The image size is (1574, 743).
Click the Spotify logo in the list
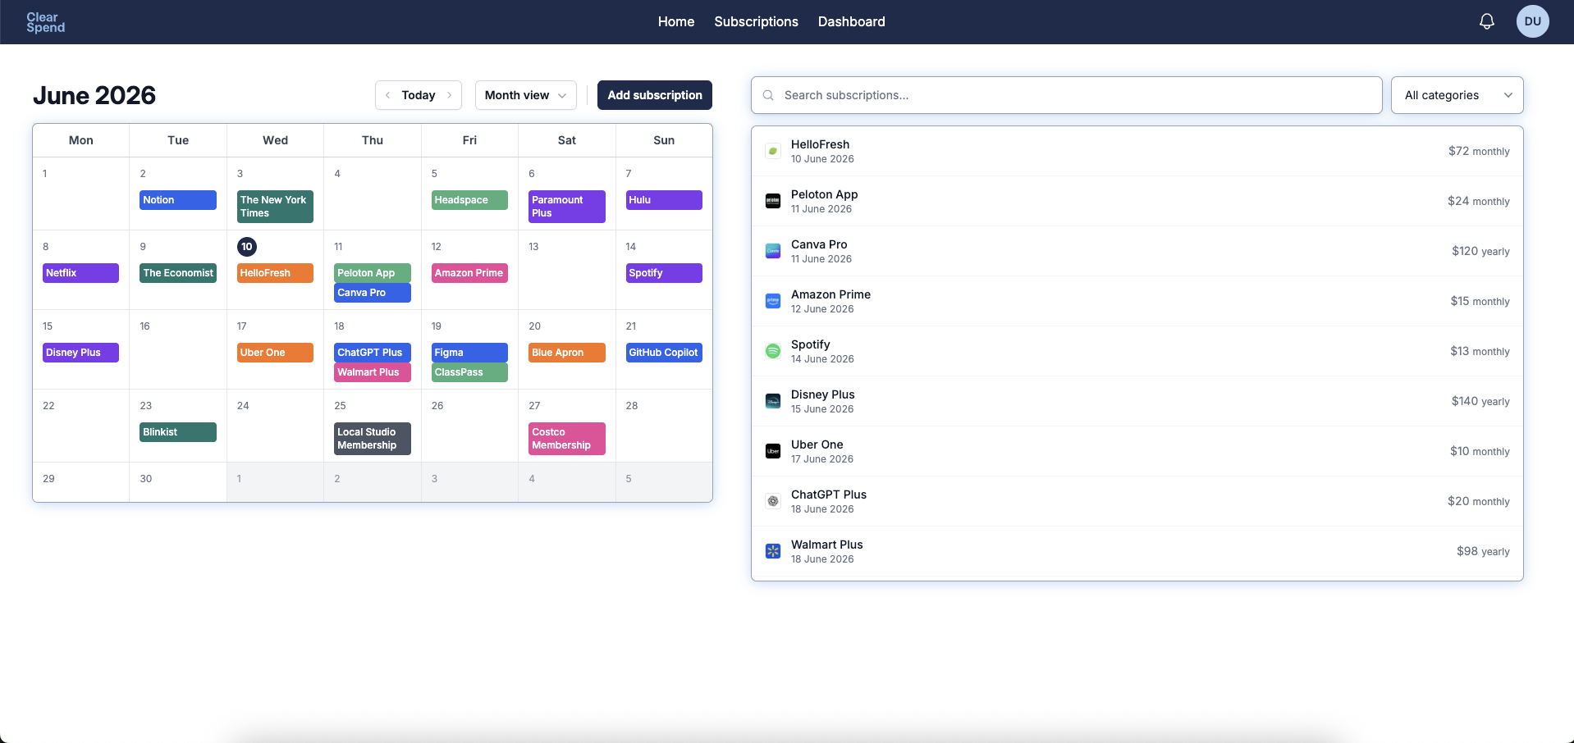pyautogui.click(x=772, y=351)
